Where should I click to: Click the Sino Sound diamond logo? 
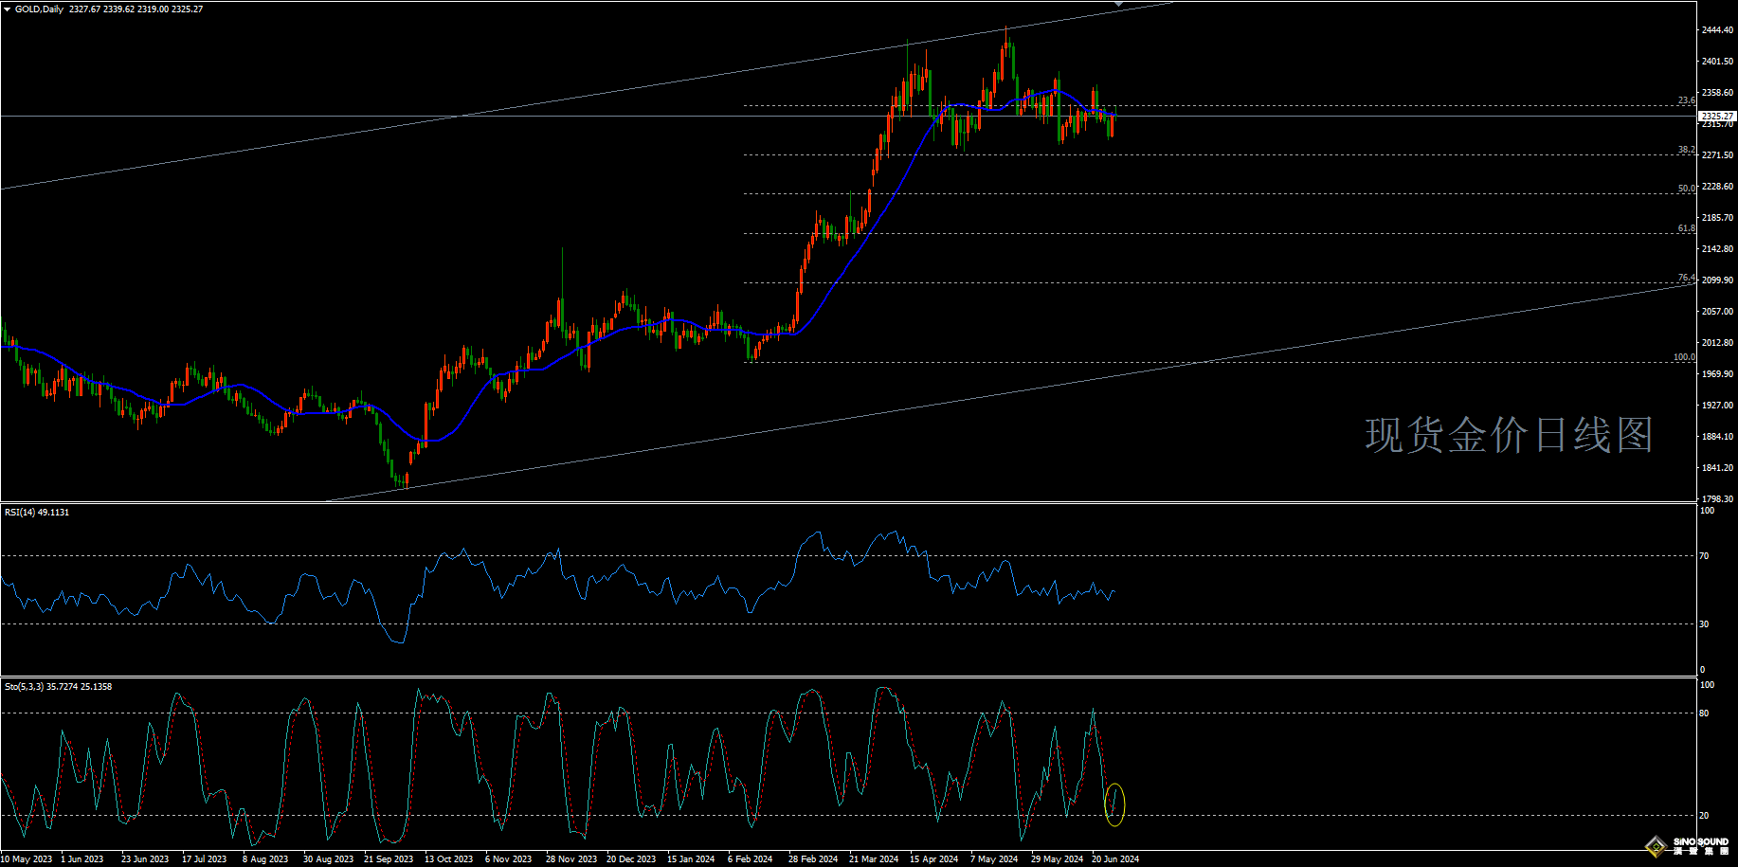coord(1656,846)
